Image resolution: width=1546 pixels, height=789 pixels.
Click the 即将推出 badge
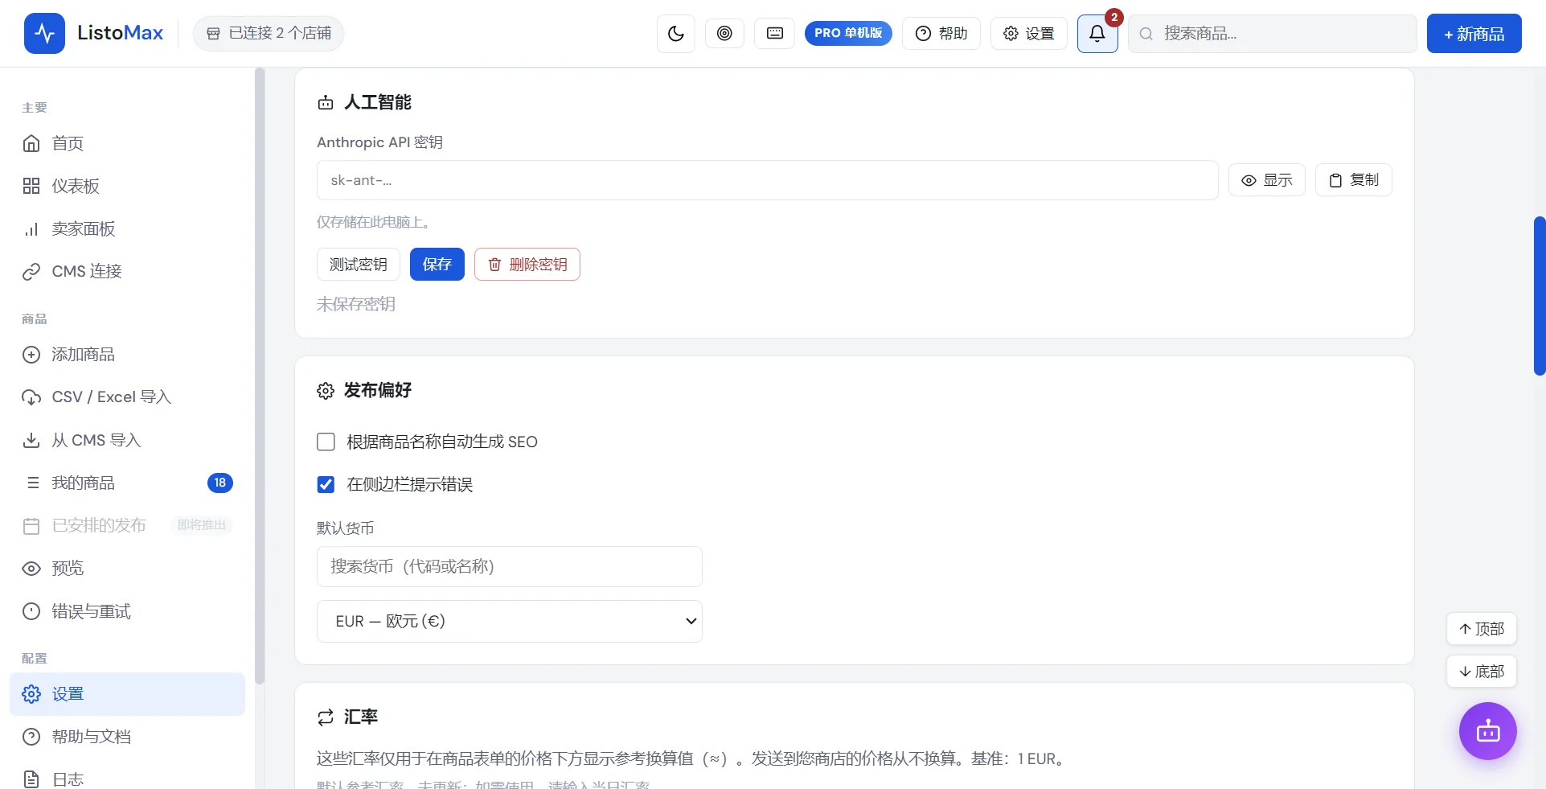tap(202, 525)
